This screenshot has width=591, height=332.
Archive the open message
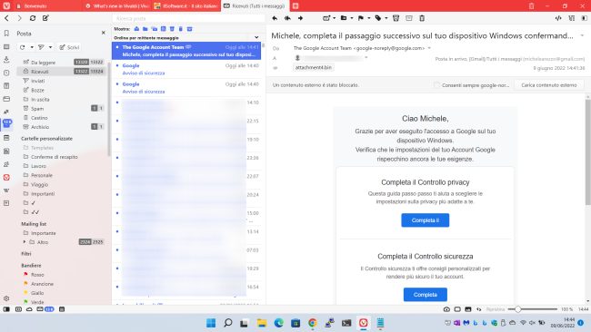point(409,18)
